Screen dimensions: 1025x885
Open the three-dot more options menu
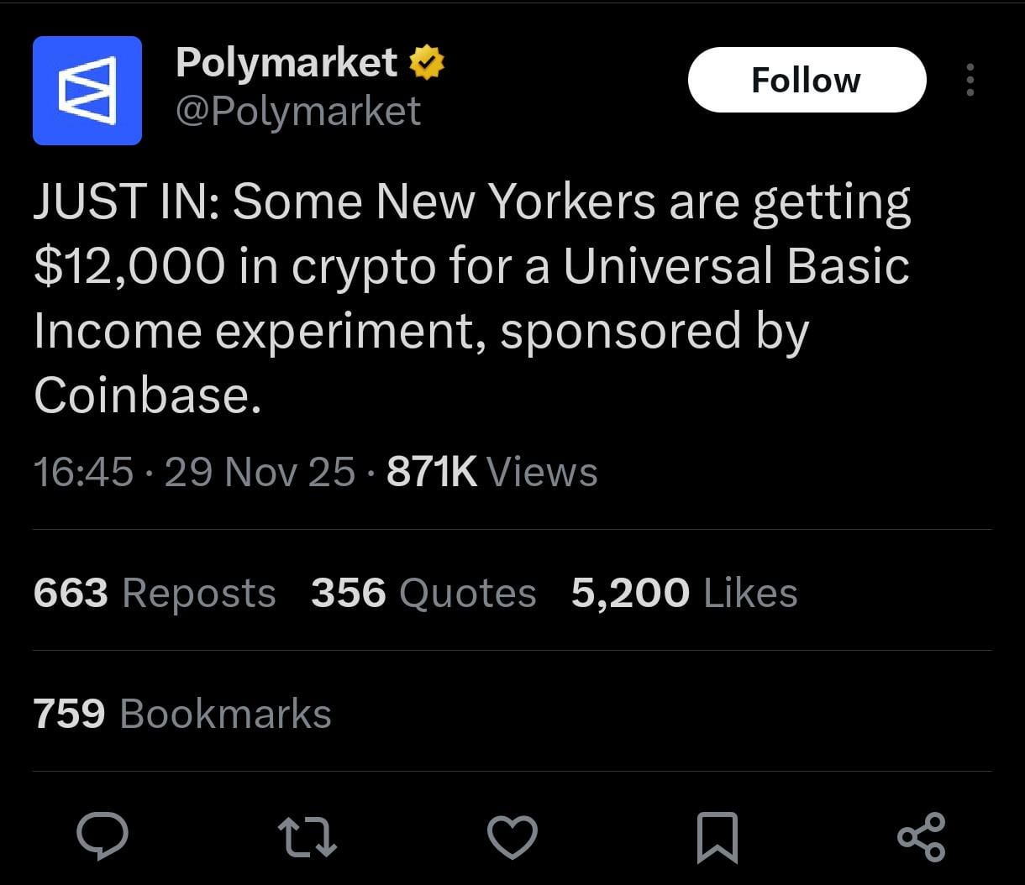970,80
